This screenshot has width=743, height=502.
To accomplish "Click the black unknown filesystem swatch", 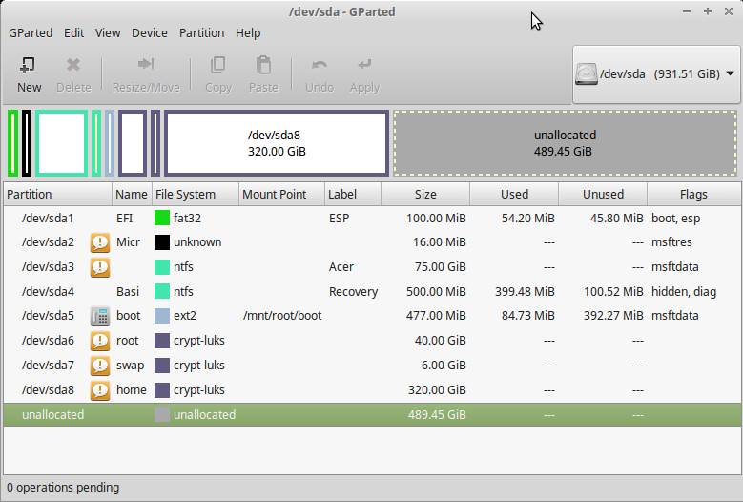I will pos(162,242).
